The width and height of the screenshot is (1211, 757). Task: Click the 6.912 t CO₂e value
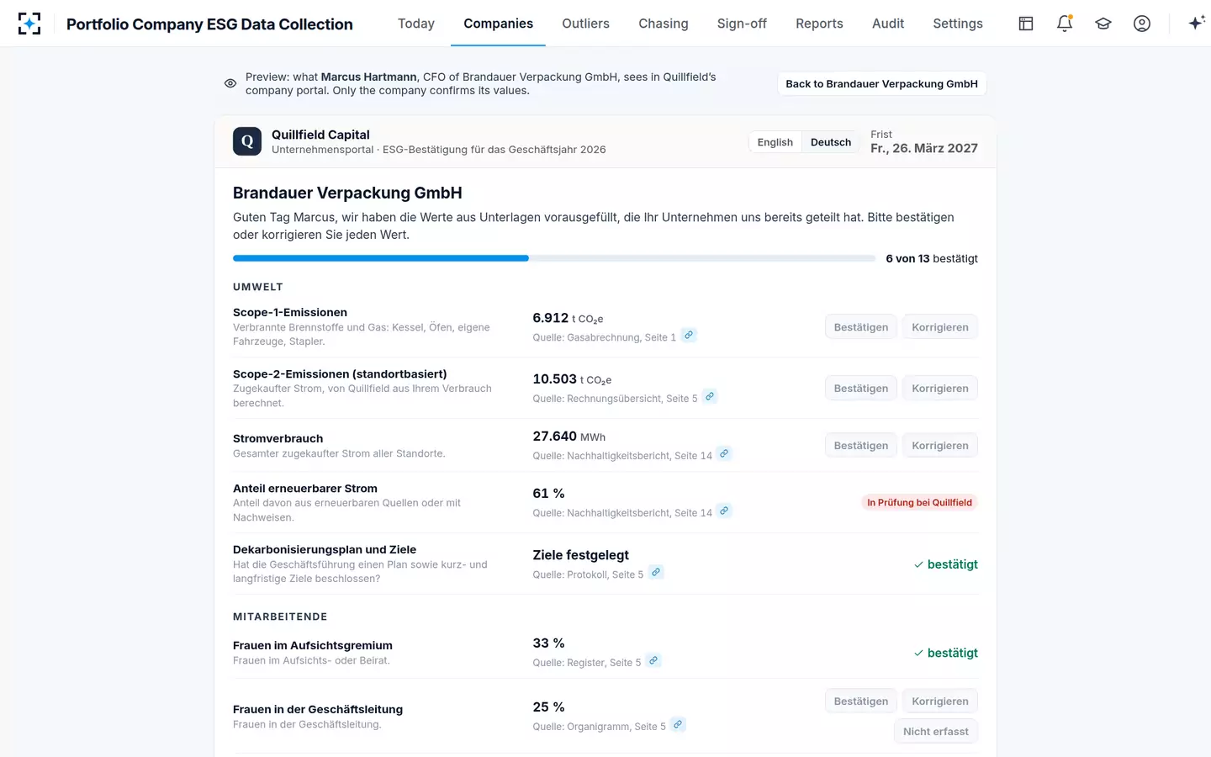568,318
